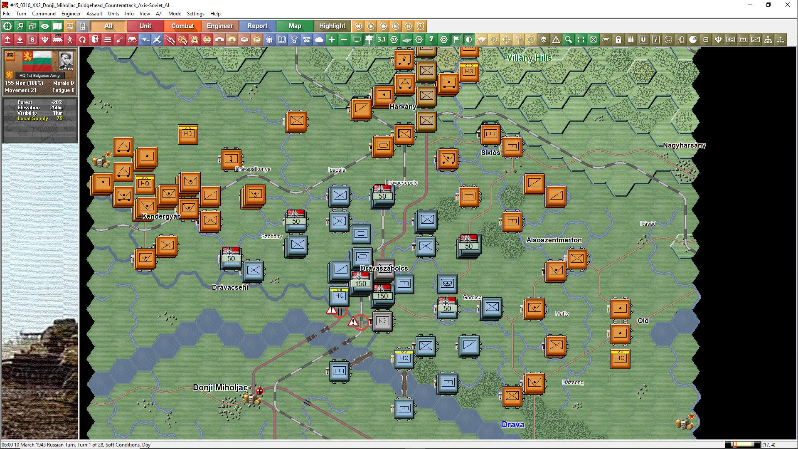Zoom in using the plus magnification icon
This screenshot has width=798, height=449.
pyautogui.click(x=331, y=39)
